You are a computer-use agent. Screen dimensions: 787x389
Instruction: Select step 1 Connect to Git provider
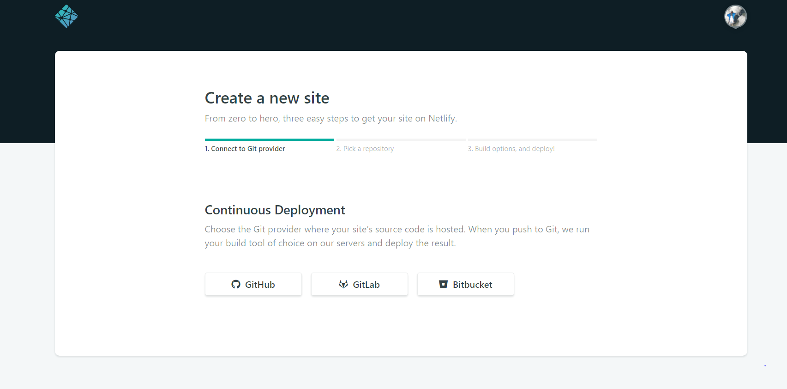(x=245, y=149)
